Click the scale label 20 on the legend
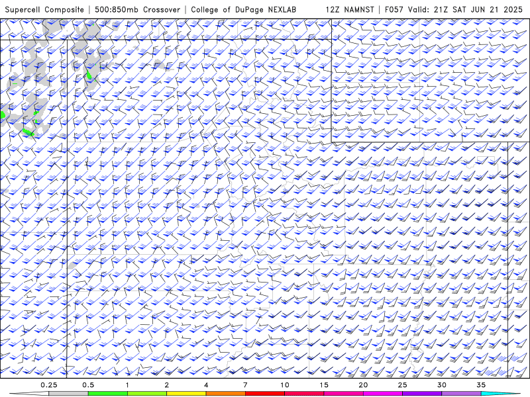 tap(363, 385)
